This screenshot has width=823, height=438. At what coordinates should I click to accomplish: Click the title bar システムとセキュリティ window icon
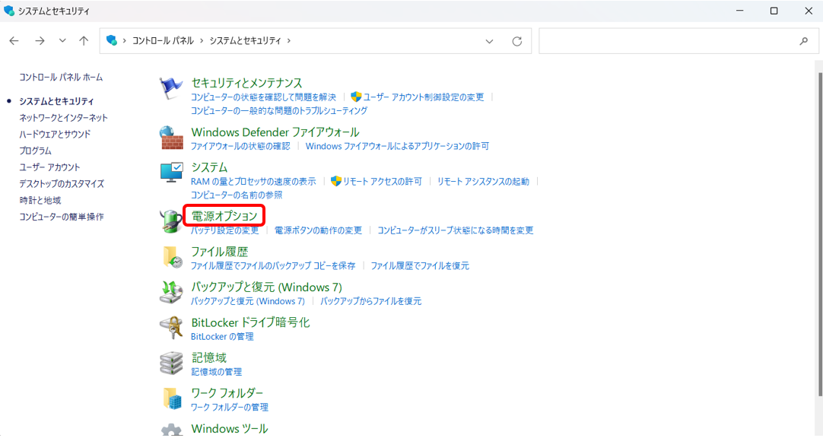(9, 11)
